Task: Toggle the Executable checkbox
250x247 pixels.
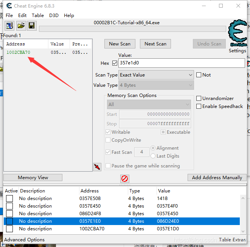Action: coord(163,132)
